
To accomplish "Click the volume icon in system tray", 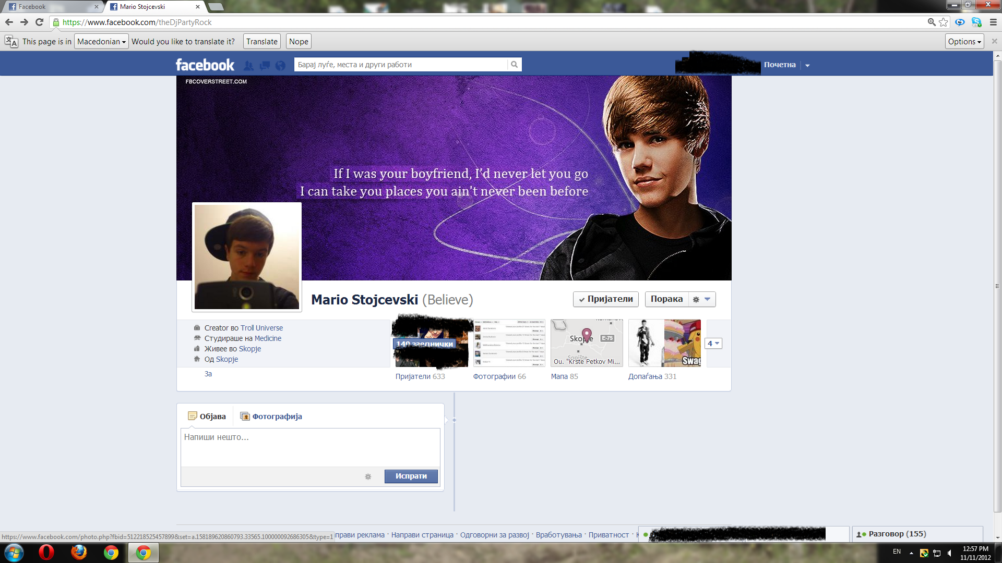I will [950, 553].
